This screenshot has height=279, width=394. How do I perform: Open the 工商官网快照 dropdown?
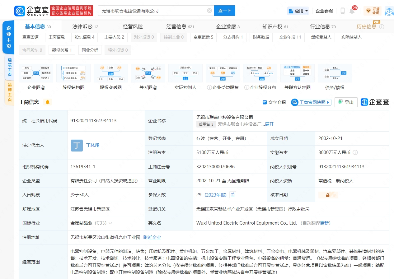click(311, 102)
